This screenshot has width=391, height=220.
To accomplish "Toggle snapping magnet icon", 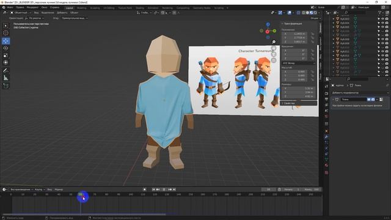I will tap(163, 12).
